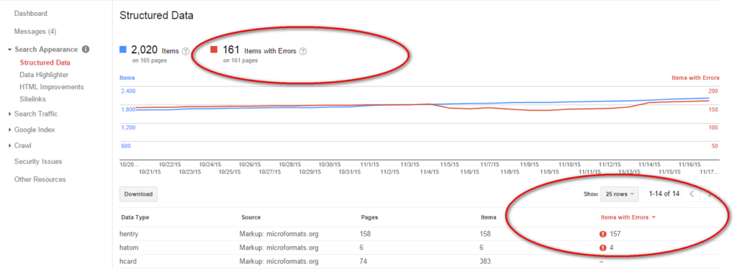Open Sitelinks page

click(32, 99)
